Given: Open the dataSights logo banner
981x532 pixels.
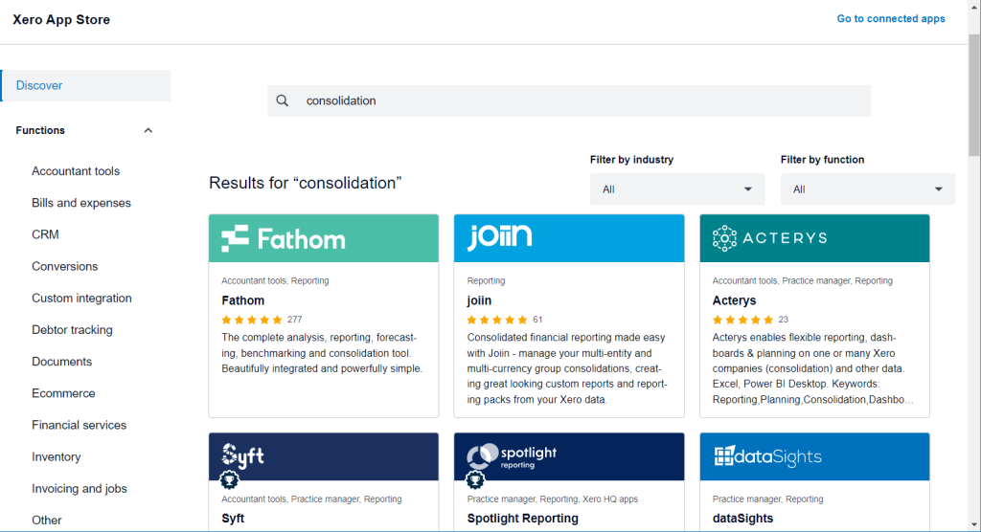Looking at the screenshot, I should pos(814,456).
